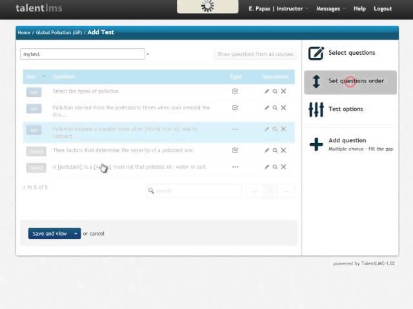Expand the Messages dropdown
The width and height of the screenshot is (413, 309).
331,8
